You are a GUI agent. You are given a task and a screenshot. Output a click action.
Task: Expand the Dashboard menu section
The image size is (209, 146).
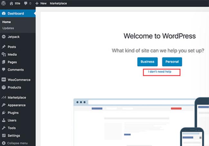tap(15, 14)
